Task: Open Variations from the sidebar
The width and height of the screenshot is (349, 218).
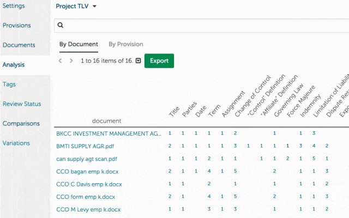Action: (16, 143)
